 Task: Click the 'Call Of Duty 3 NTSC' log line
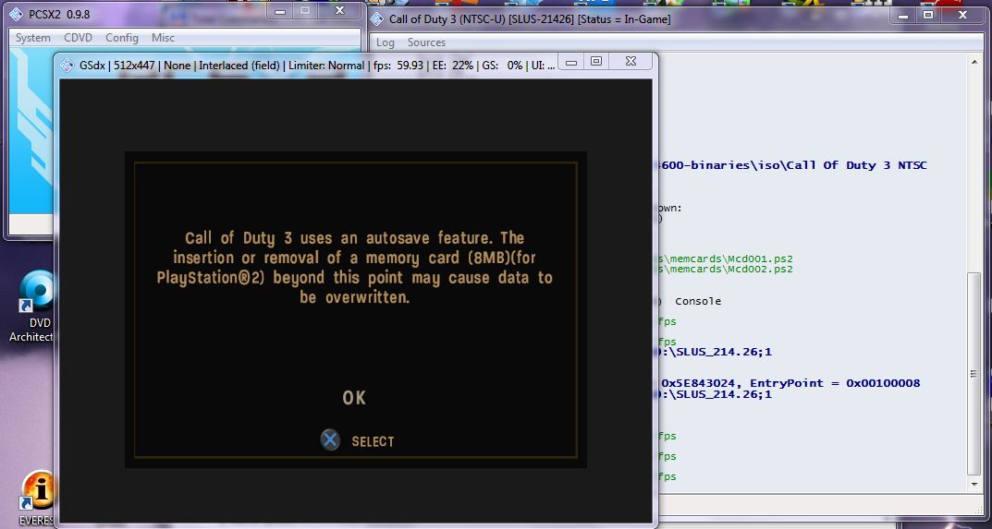pos(792,165)
